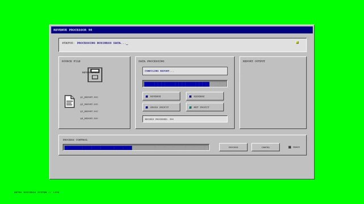Toggle the Ready indicator checkbox
Screen dimensions: 364x204
click(x=290, y=147)
